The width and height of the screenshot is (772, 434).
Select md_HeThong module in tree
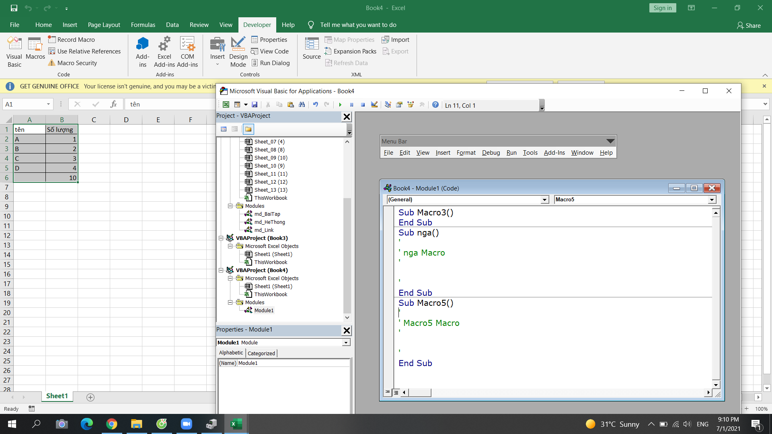pos(269,222)
